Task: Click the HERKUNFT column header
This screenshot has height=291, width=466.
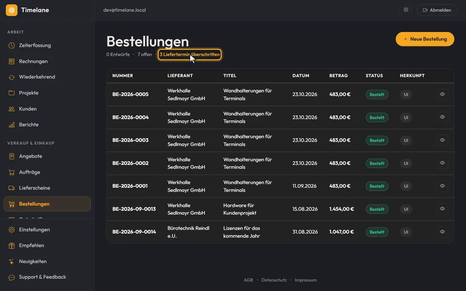Action: (x=412, y=76)
